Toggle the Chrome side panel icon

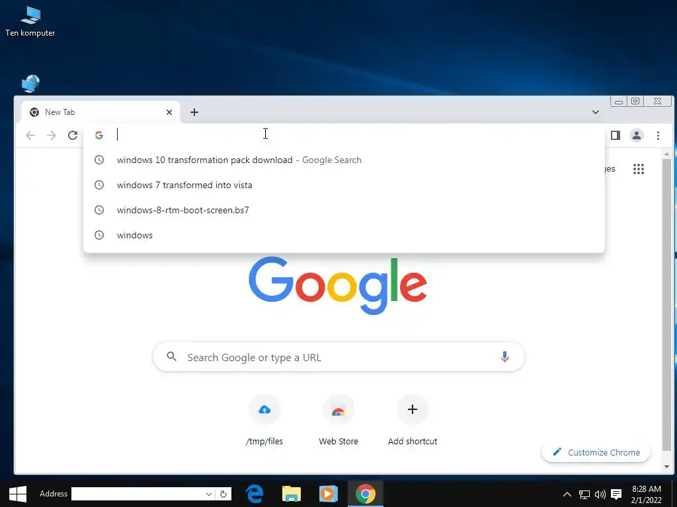click(x=616, y=135)
